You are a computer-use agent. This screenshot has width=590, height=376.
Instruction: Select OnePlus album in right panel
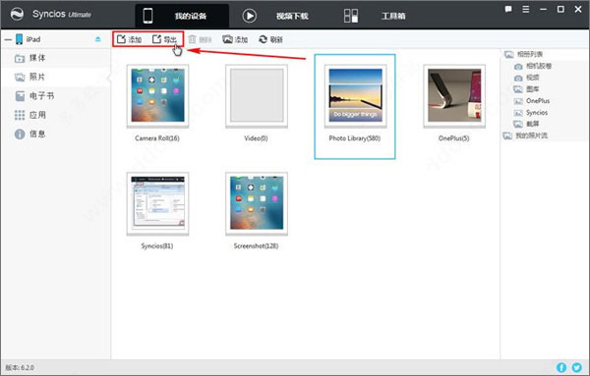pos(532,101)
